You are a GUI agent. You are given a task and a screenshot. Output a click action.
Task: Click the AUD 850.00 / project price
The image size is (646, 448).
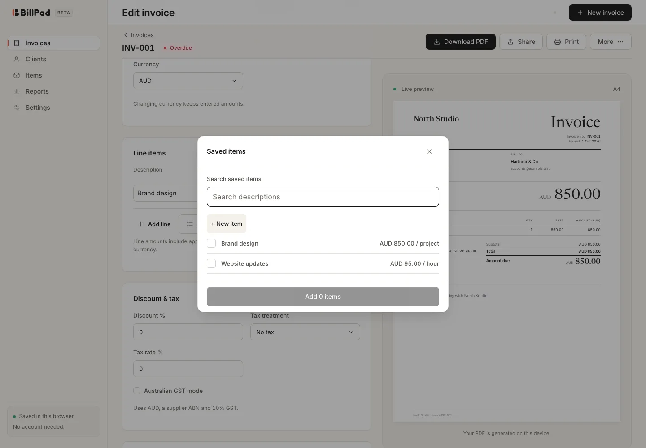point(409,243)
